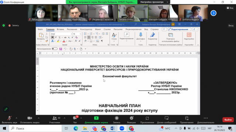Toggle bold formatting in Word ribbon
The height and width of the screenshot is (132, 236).
coord(52,37)
